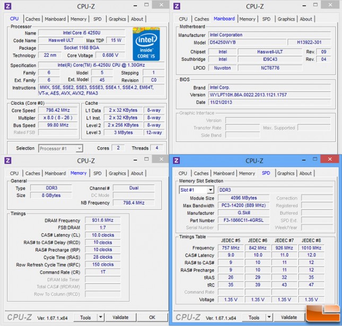Image resolution: width=342 pixels, height=326 pixels.
Task: Click the Tools button in SPD window
Action: (x=254, y=318)
